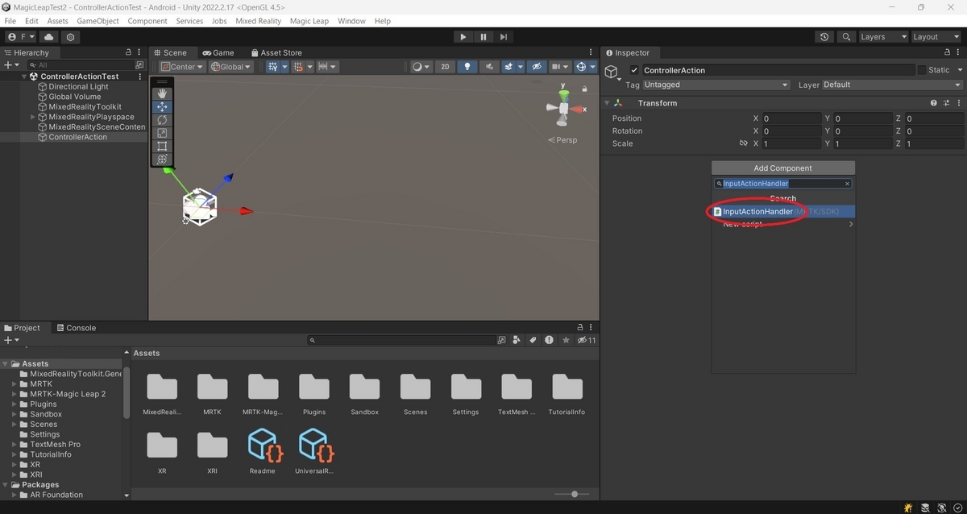The image size is (967, 514).
Task: Toggle scene audio mute
Action: coord(489,67)
